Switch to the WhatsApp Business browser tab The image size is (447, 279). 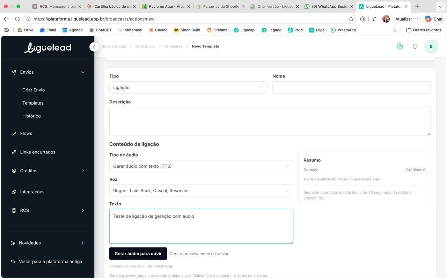[x=329, y=6]
